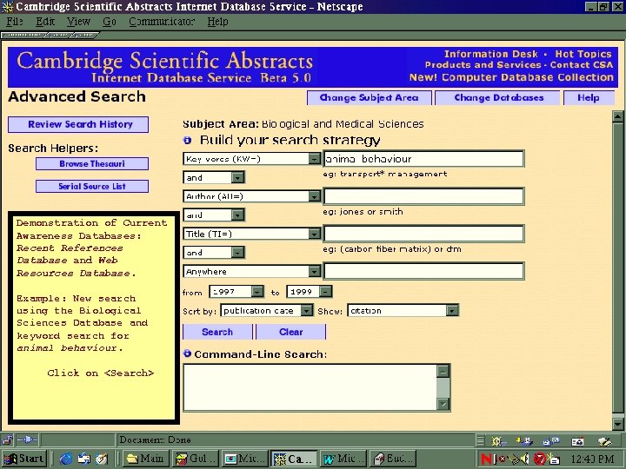Screen dimensions: 626x469
Task: Click the red N icon in system tray
Action: click(x=486, y=459)
